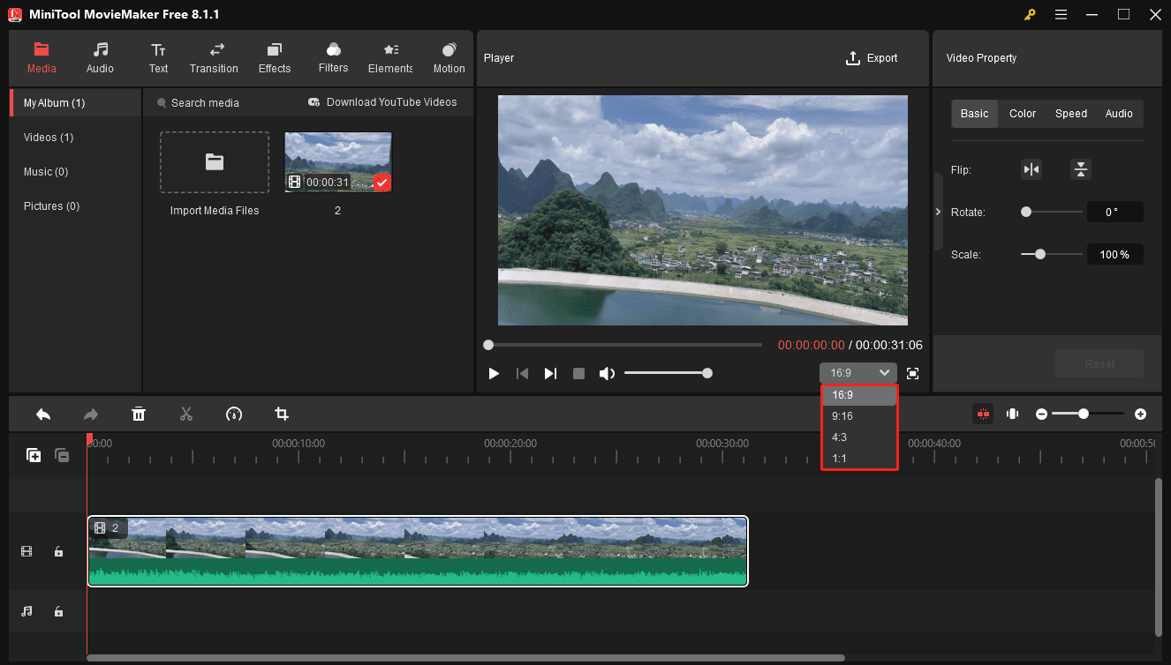Screen dimensions: 1171x665
Task: Open the Audio library tab
Action: click(x=100, y=58)
